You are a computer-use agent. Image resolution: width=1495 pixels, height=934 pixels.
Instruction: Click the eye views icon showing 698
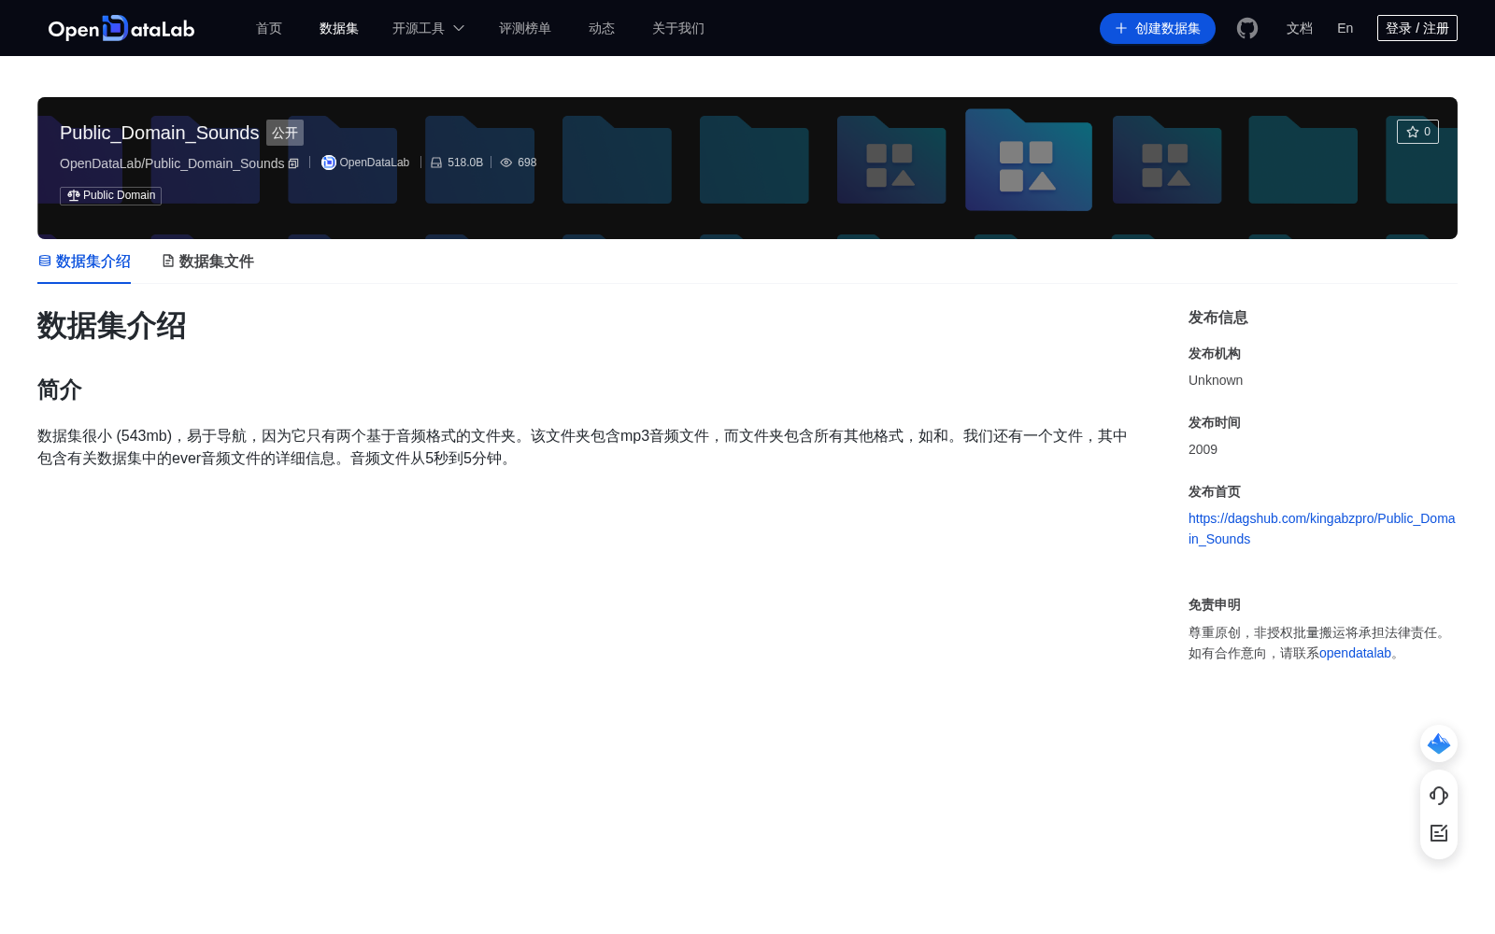pyautogui.click(x=506, y=163)
